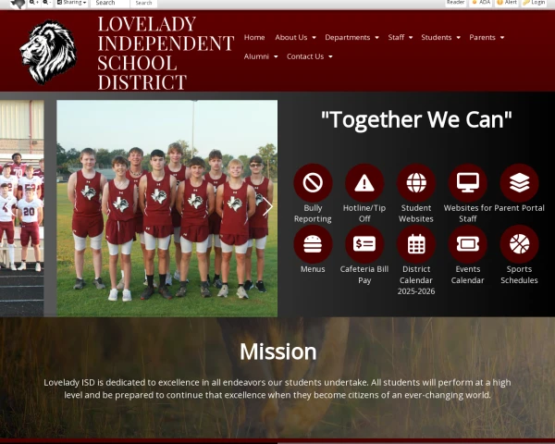This screenshot has width=555, height=444.
Task: Advance slideshow with the next arrow
Action: tap(268, 207)
